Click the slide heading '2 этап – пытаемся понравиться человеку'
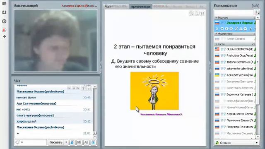Image resolution: width=265 pixels, height=149 pixels. [x=154, y=50]
